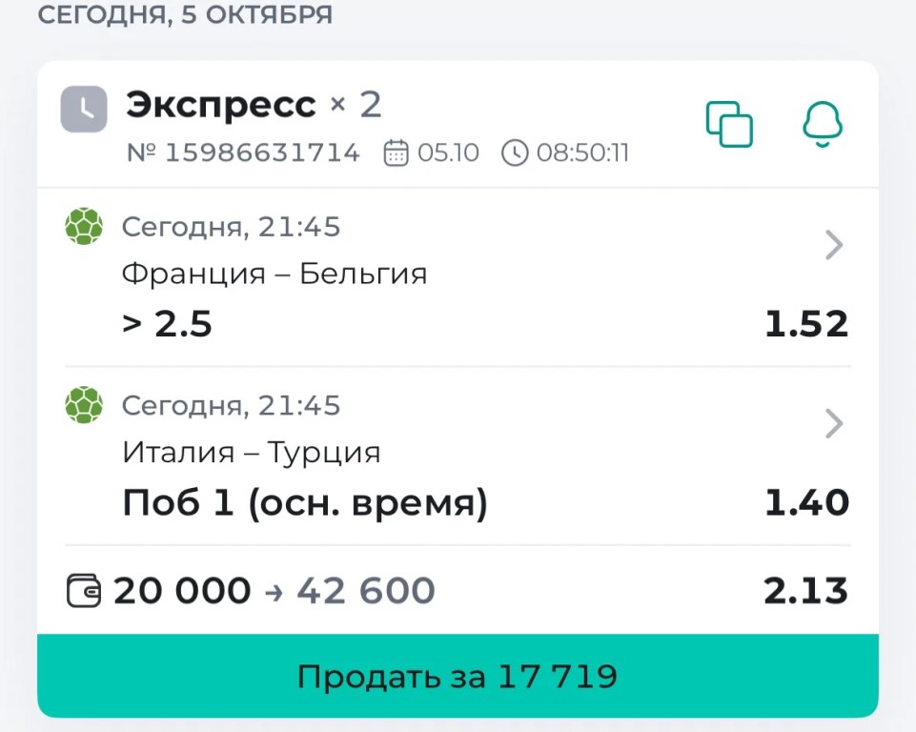The image size is (916, 732).
Task: Tap the clock icon next to 08:50:11
Action: (x=515, y=153)
